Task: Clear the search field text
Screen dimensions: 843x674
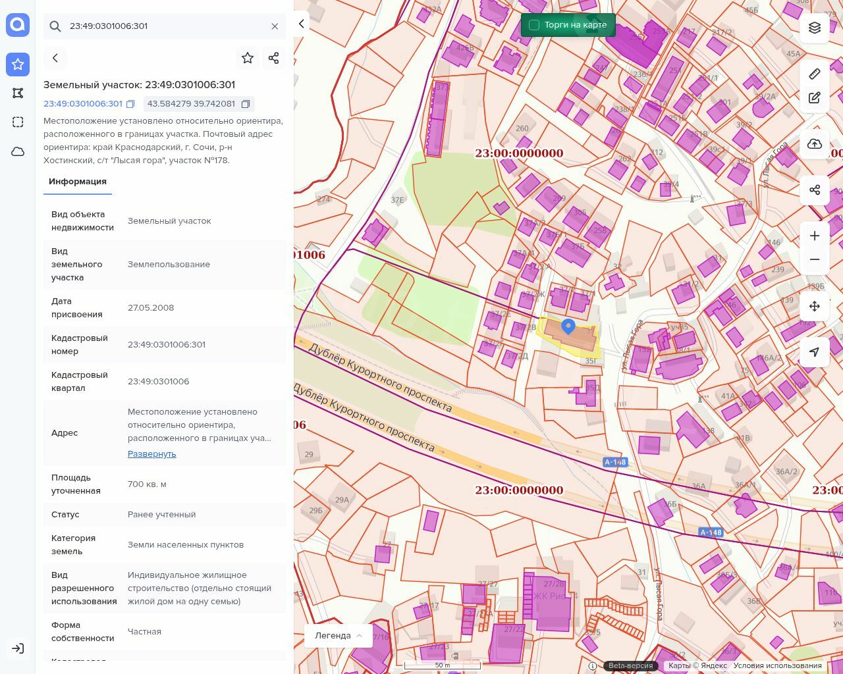Action: pos(275,26)
